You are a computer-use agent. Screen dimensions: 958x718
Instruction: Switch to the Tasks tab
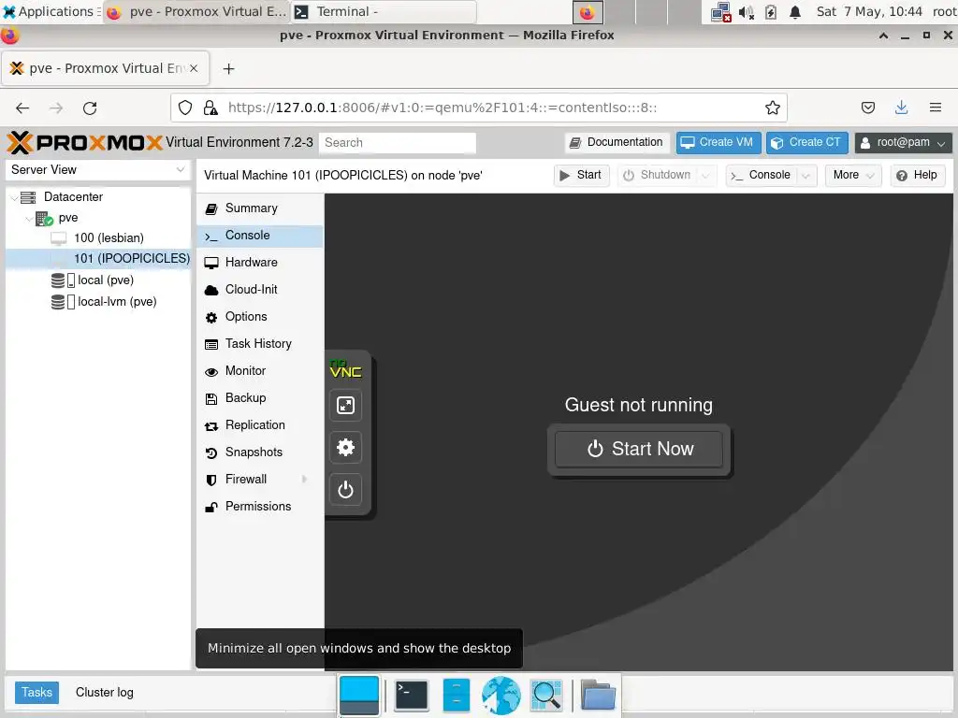(36, 693)
